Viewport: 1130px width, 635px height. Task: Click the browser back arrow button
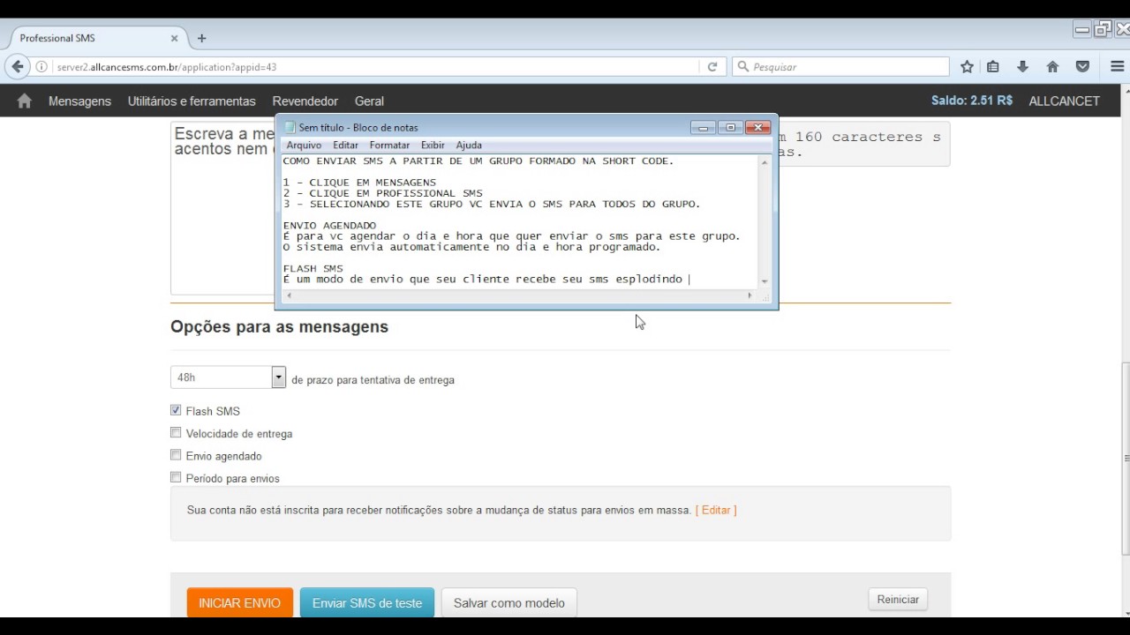(x=18, y=67)
